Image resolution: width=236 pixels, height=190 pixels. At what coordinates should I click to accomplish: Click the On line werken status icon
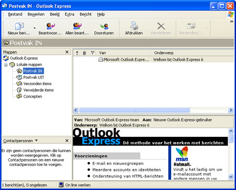click(61, 185)
